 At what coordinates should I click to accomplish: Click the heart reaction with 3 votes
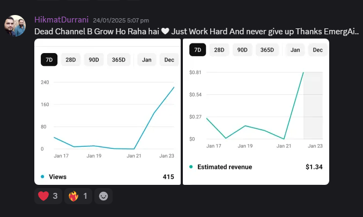[48, 196]
